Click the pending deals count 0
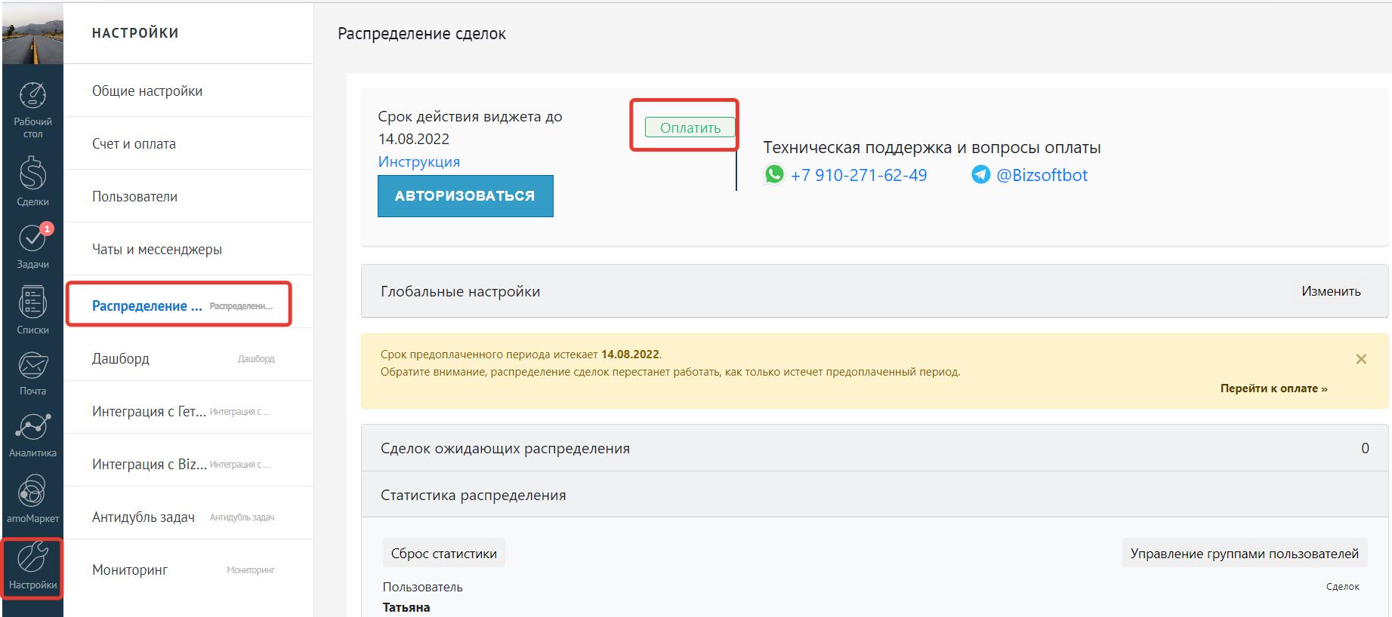 point(1365,448)
